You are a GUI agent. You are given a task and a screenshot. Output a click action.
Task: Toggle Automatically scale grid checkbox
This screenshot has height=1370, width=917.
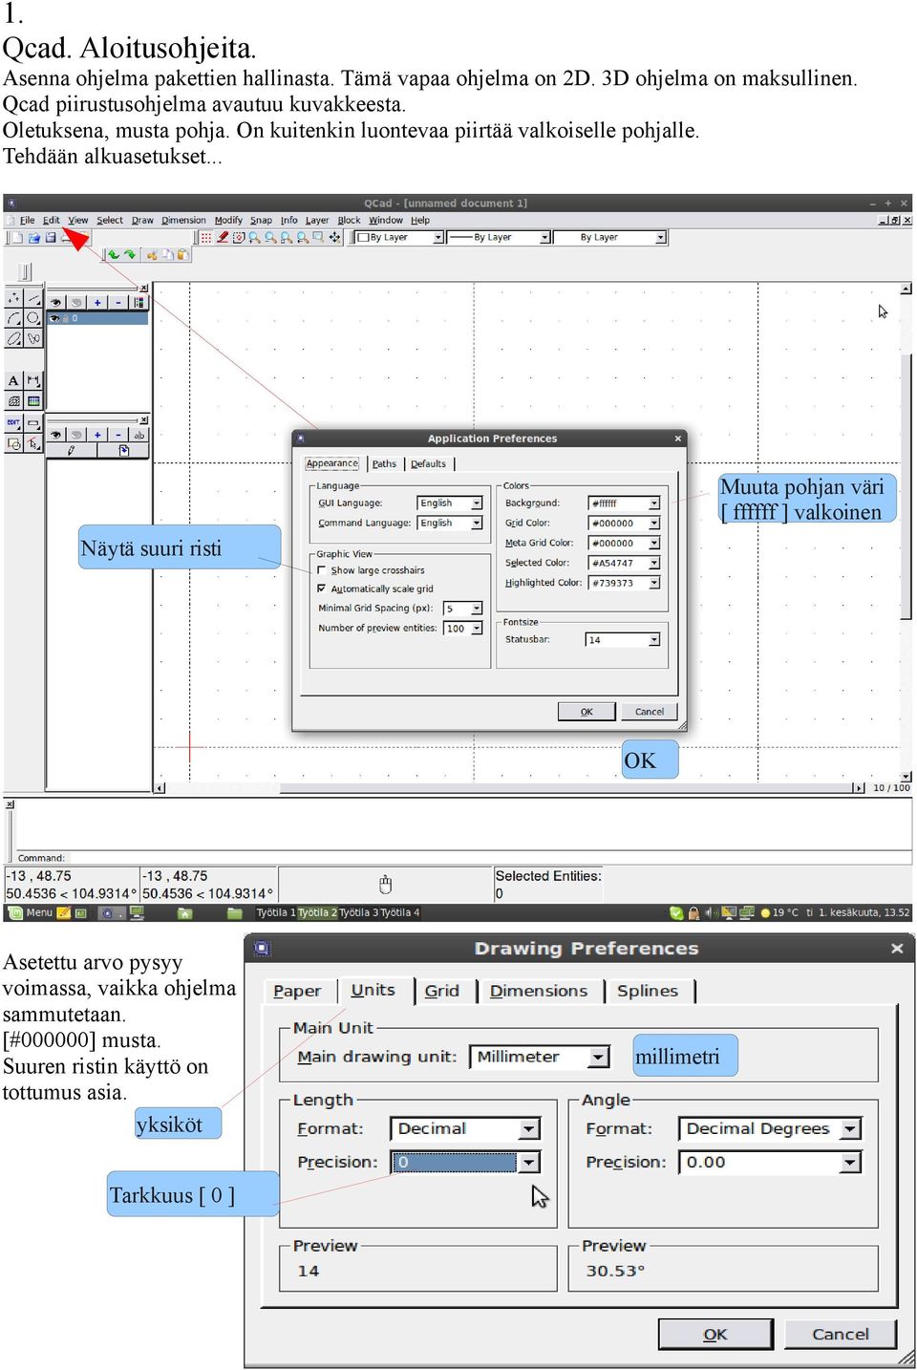click(322, 589)
